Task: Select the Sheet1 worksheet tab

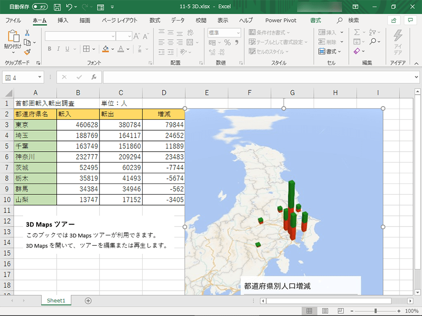Action: 56,301
